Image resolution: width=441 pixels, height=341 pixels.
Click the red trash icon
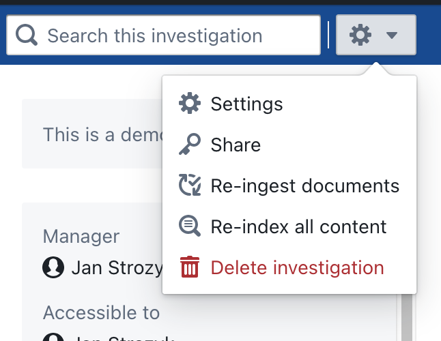190,267
